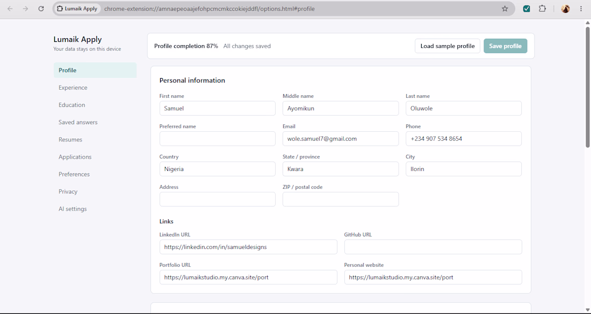Open the Extensions puzzle-piece menu
Viewport: 591px width, 314px height.
[x=542, y=9]
